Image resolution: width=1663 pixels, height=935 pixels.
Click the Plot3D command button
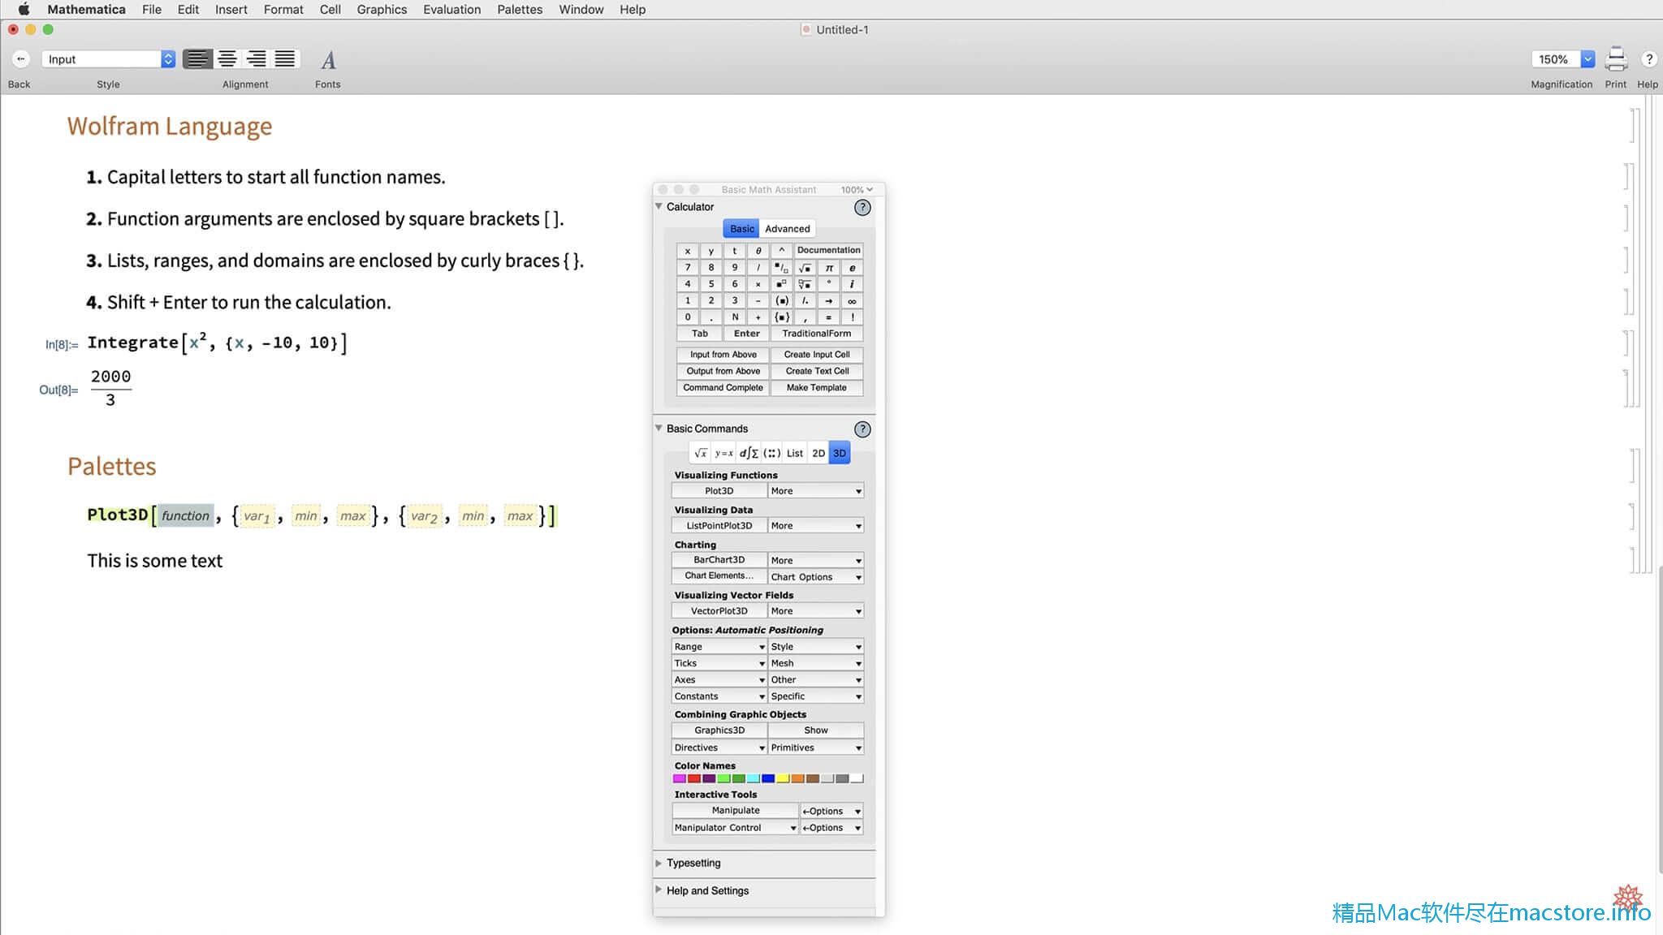point(719,491)
